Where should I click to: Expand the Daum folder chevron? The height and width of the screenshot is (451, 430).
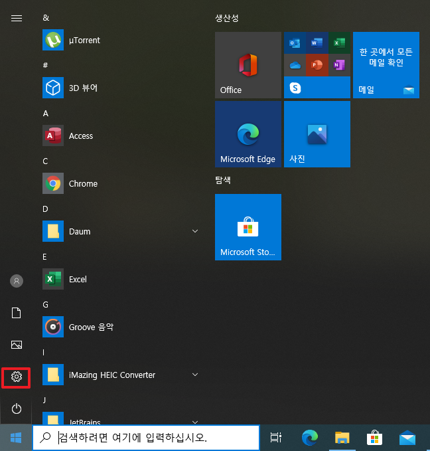195,231
